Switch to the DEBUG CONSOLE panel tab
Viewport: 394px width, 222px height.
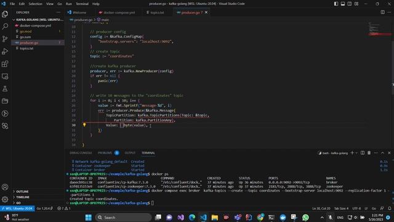tap(81, 153)
